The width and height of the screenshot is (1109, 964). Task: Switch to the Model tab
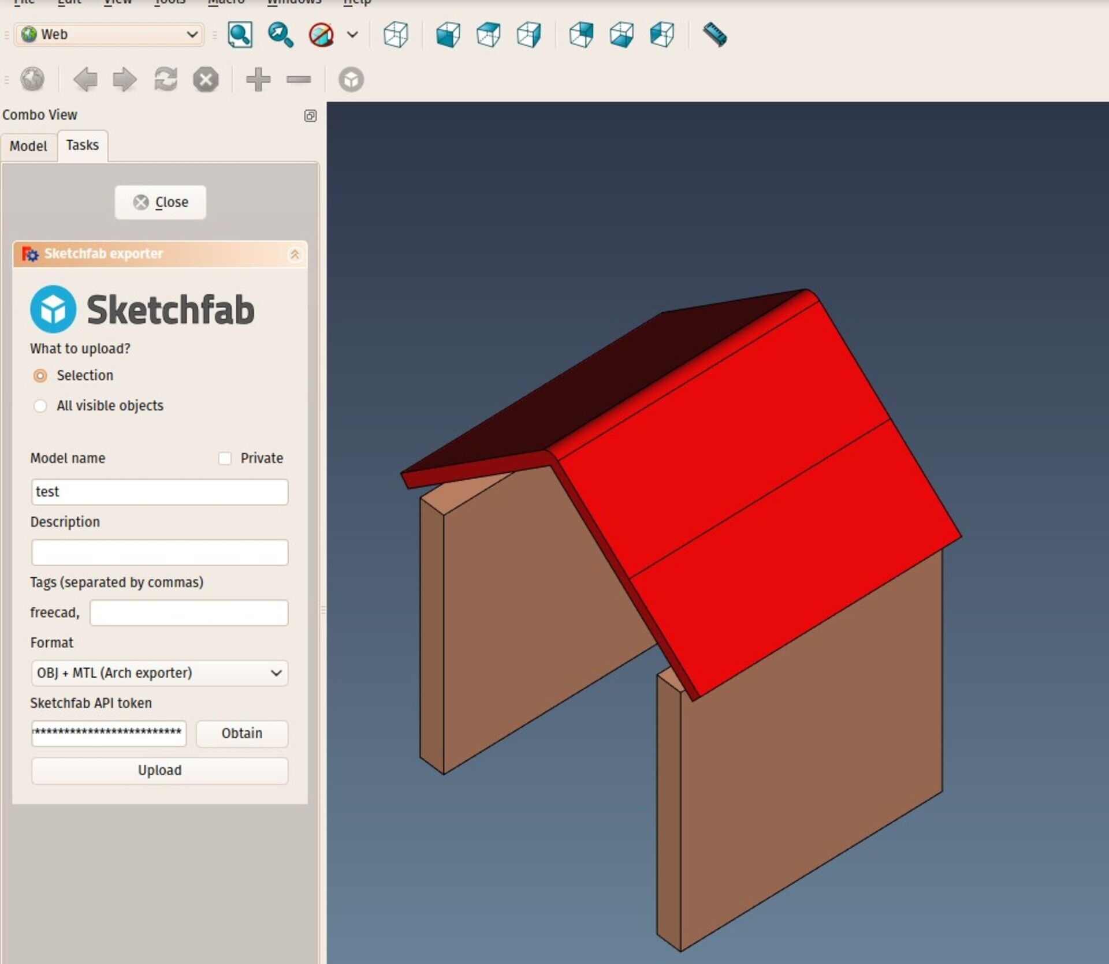pos(28,146)
